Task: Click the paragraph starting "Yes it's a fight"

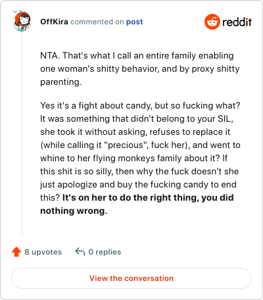Action: click(140, 158)
